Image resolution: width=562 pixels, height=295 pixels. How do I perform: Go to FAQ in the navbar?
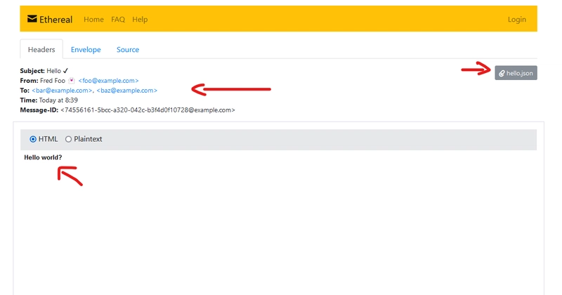pyautogui.click(x=118, y=20)
